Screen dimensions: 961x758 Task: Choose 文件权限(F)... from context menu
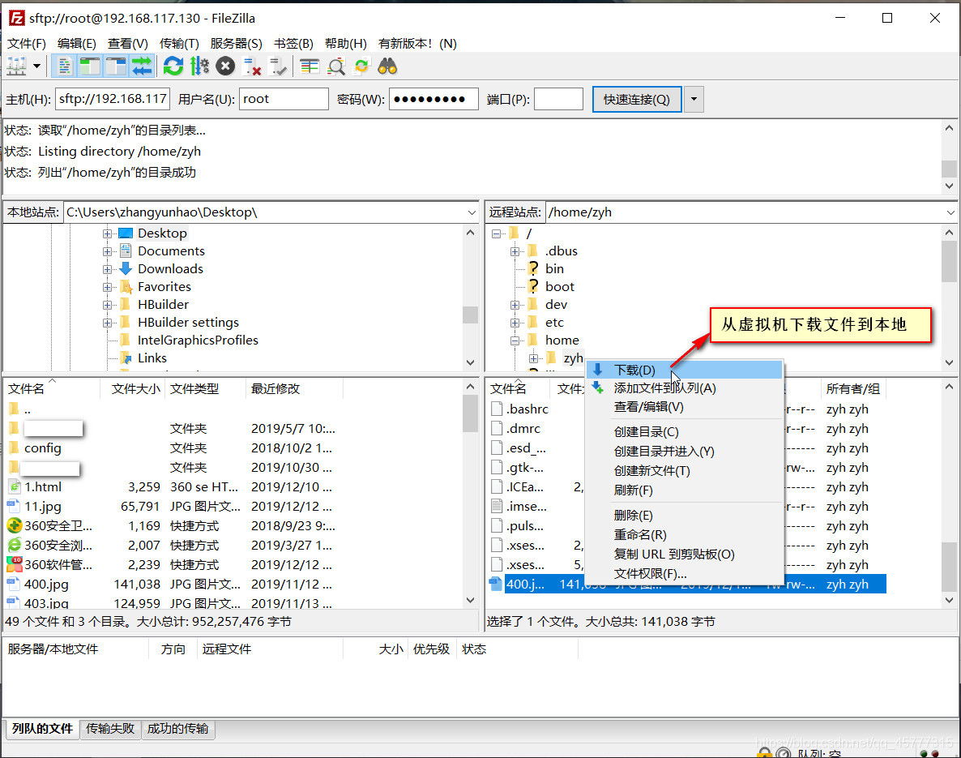[x=684, y=573]
